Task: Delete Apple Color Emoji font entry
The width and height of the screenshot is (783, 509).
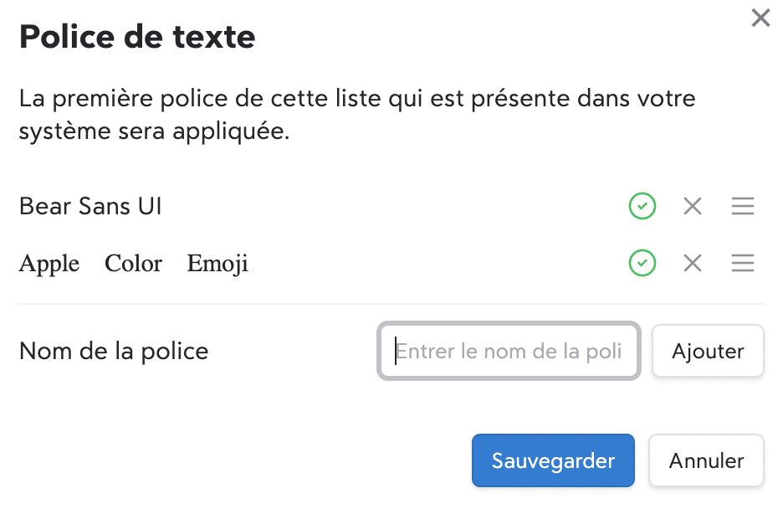Action: (x=692, y=264)
